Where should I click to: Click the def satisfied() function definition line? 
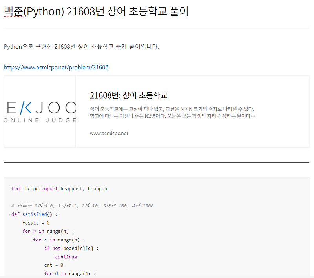38,214
